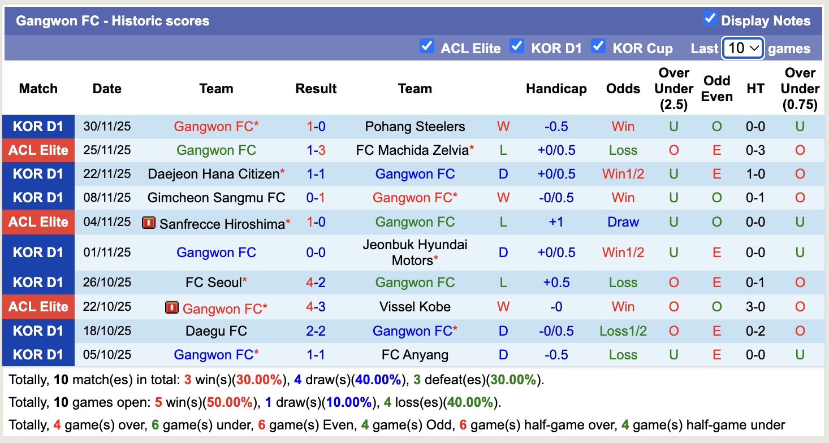Open the Last games count dropdown

(743, 49)
